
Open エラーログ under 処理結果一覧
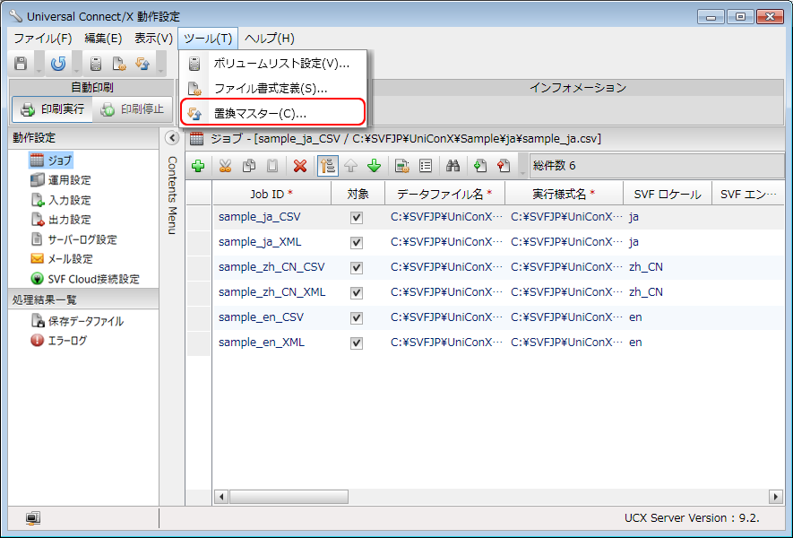[58, 341]
